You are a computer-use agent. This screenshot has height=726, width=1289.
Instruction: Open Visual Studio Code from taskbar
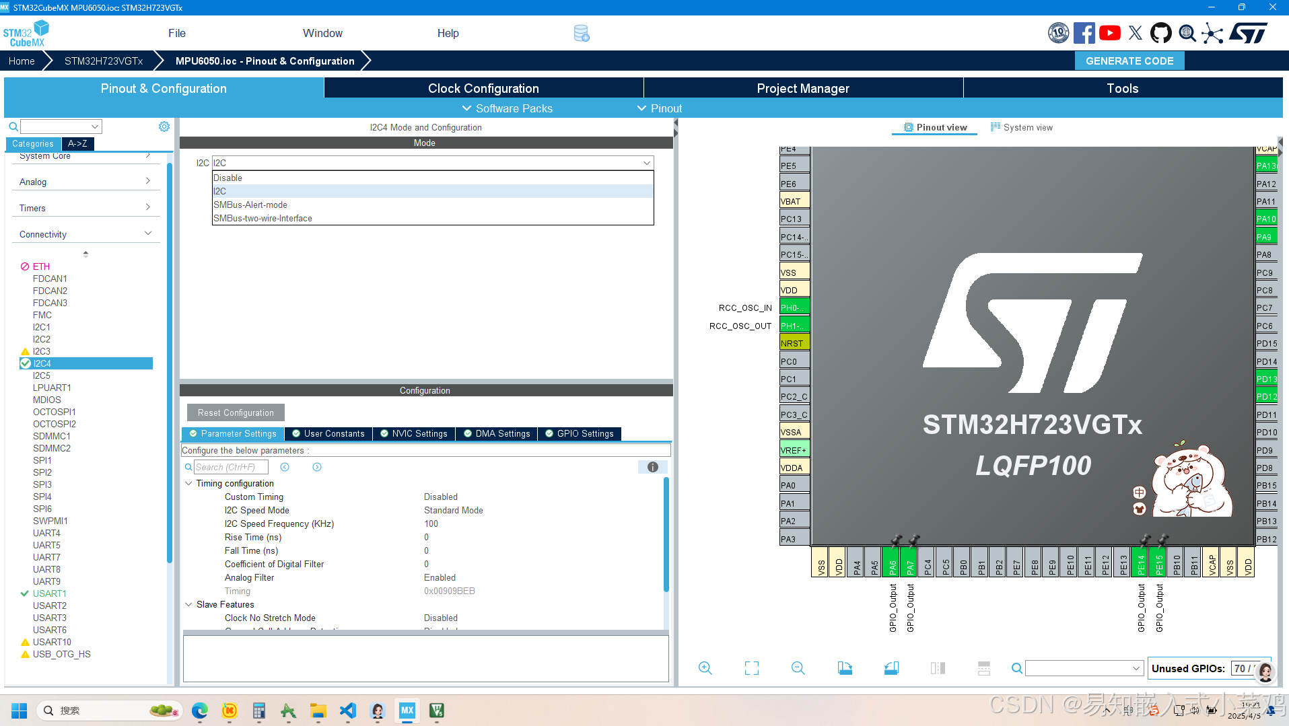[x=348, y=711]
